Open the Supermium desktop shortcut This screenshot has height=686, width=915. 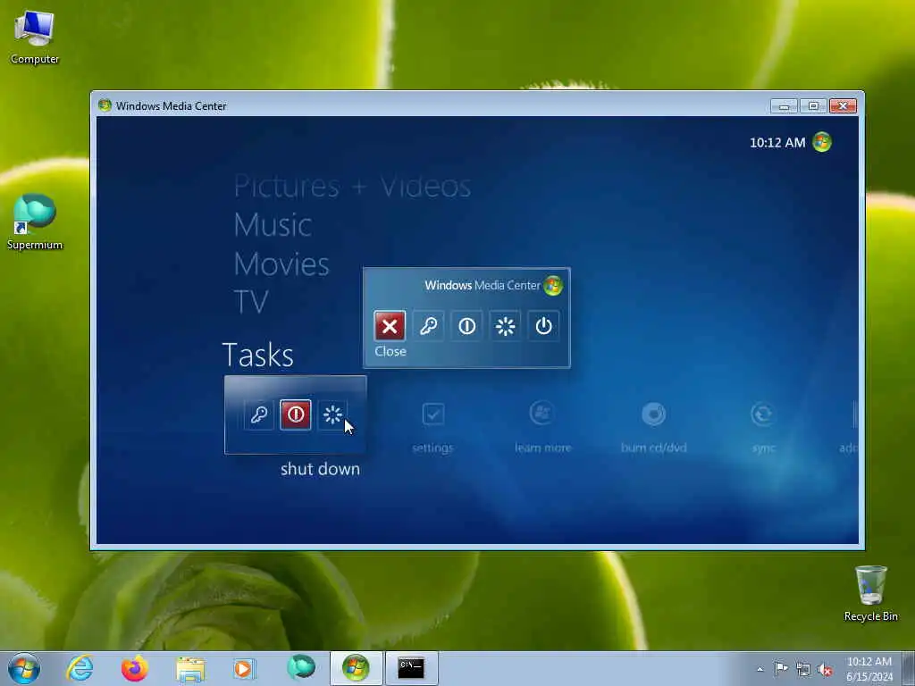[35, 222]
